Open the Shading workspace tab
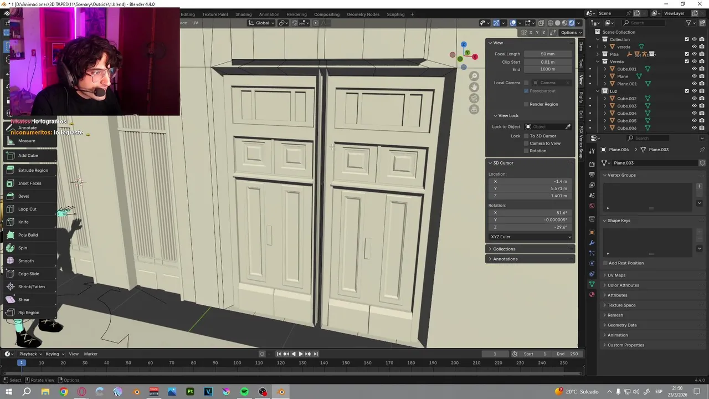The width and height of the screenshot is (709, 399). 243,14
